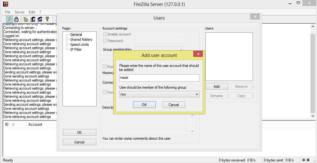
Task: Confirm Add user account with OK
Action: click(x=144, y=105)
